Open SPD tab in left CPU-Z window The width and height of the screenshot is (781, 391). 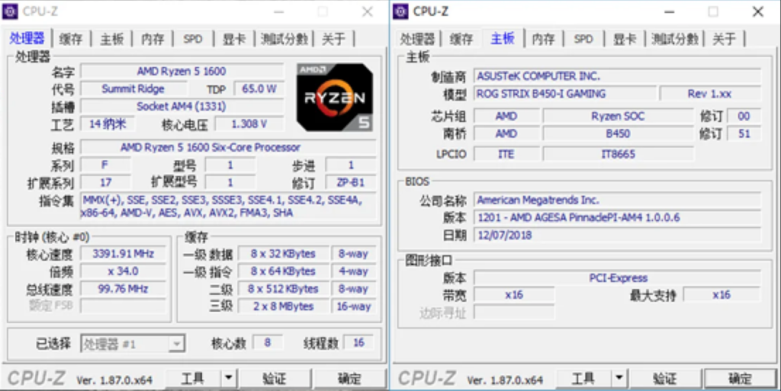click(x=193, y=39)
